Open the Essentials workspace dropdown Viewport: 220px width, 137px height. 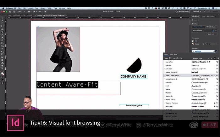pos(197,11)
